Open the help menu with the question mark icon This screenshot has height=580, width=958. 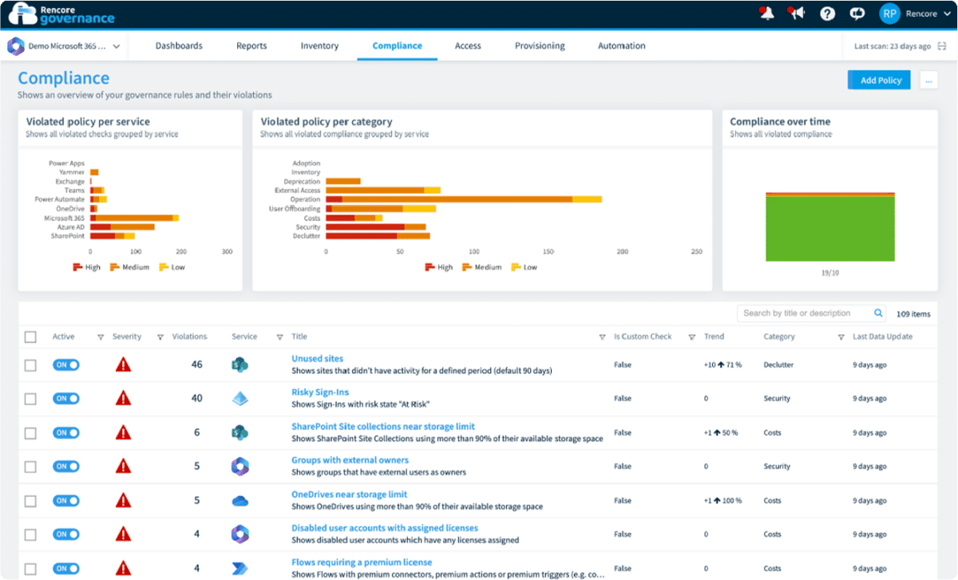click(826, 14)
